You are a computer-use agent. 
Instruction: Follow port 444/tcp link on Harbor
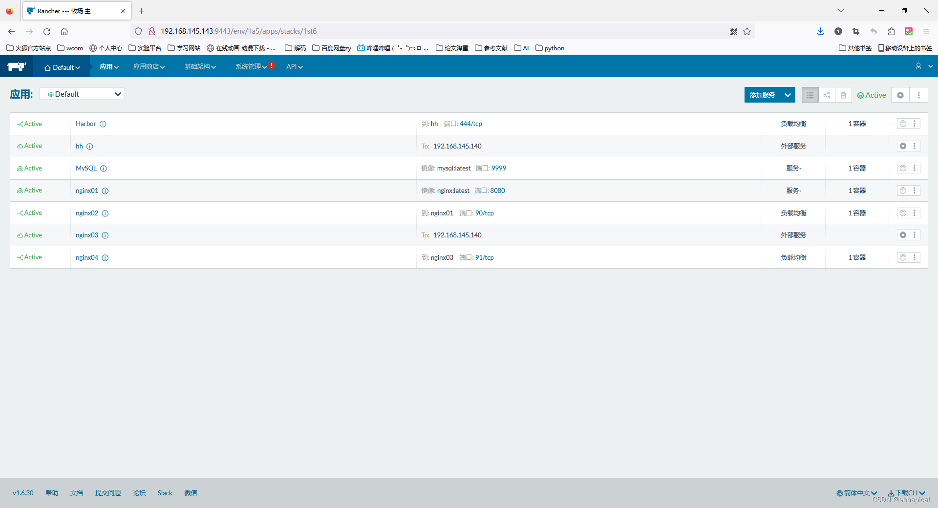click(x=471, y=124)
